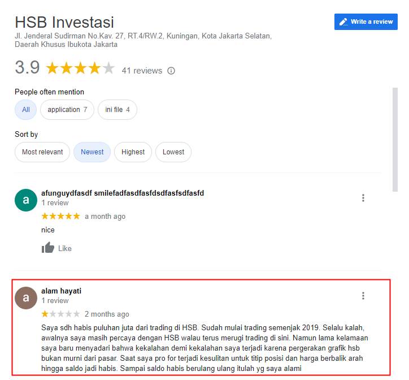Image resolution: width=409 pixels, height=380 pixels.
Task: Click the overall 3.9 star rating display
Action: pyautogui.click(x=80, y=68)
